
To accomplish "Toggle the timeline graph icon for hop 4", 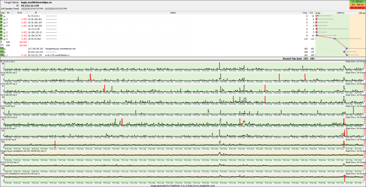I will pos(5,26).
